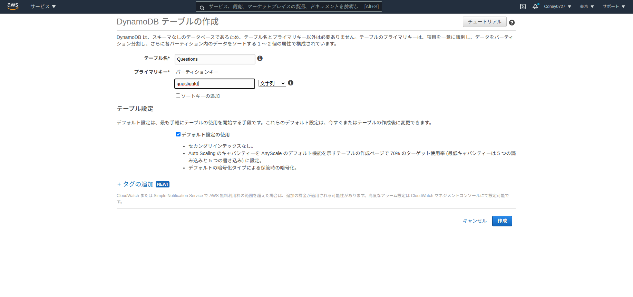633x297 pixels.
Task: Click the NEW! badge next to tags
Action: [x=163, y=184]
